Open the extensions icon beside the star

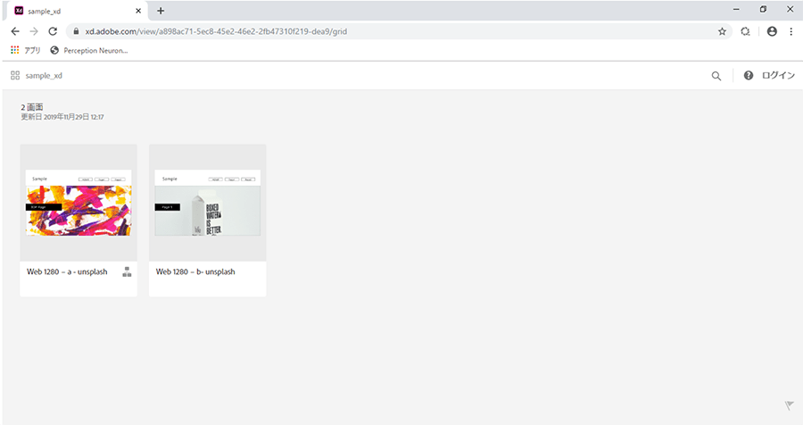(x=745, y=31)
